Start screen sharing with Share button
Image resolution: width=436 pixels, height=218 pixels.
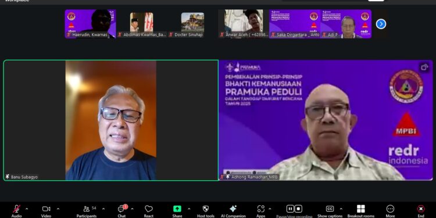177,211
